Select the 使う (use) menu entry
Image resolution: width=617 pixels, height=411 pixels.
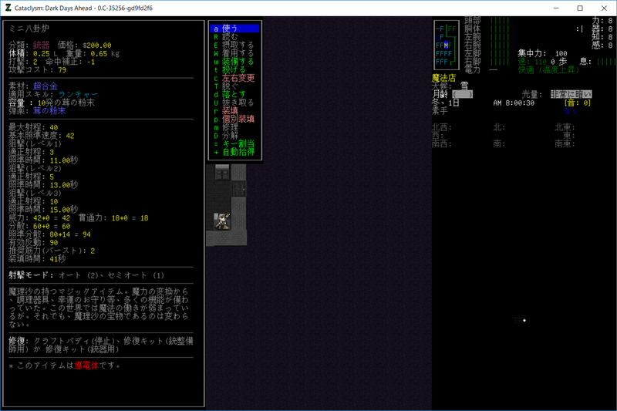click(234, 29)
